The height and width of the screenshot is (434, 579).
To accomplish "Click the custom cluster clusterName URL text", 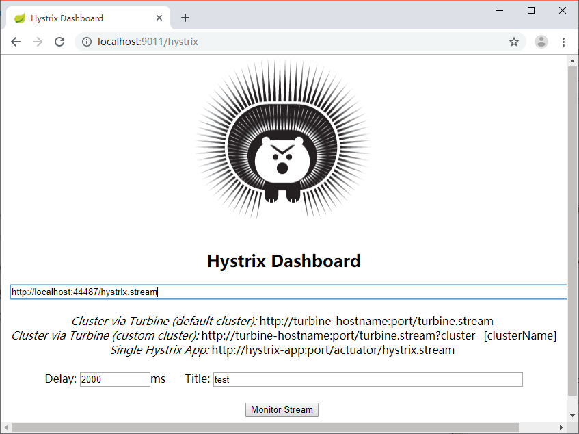I will point(379,335).
